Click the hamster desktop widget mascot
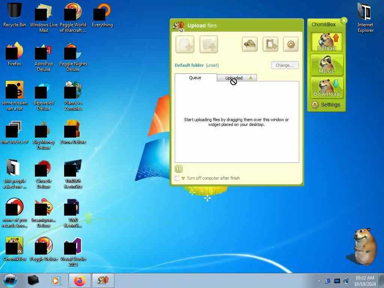Image resolution: width=384 pixels, height=288 pixels. tap(363, 246)
